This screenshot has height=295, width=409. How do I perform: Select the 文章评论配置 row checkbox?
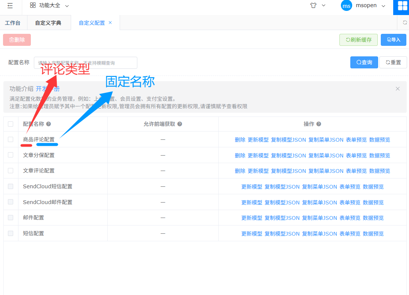[x=11, y=171]
